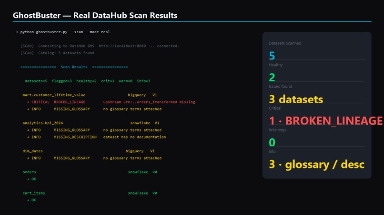
Task: Click MISSING_GLOSSARY under analytics.kpi_2024
Action: [72, 130]
